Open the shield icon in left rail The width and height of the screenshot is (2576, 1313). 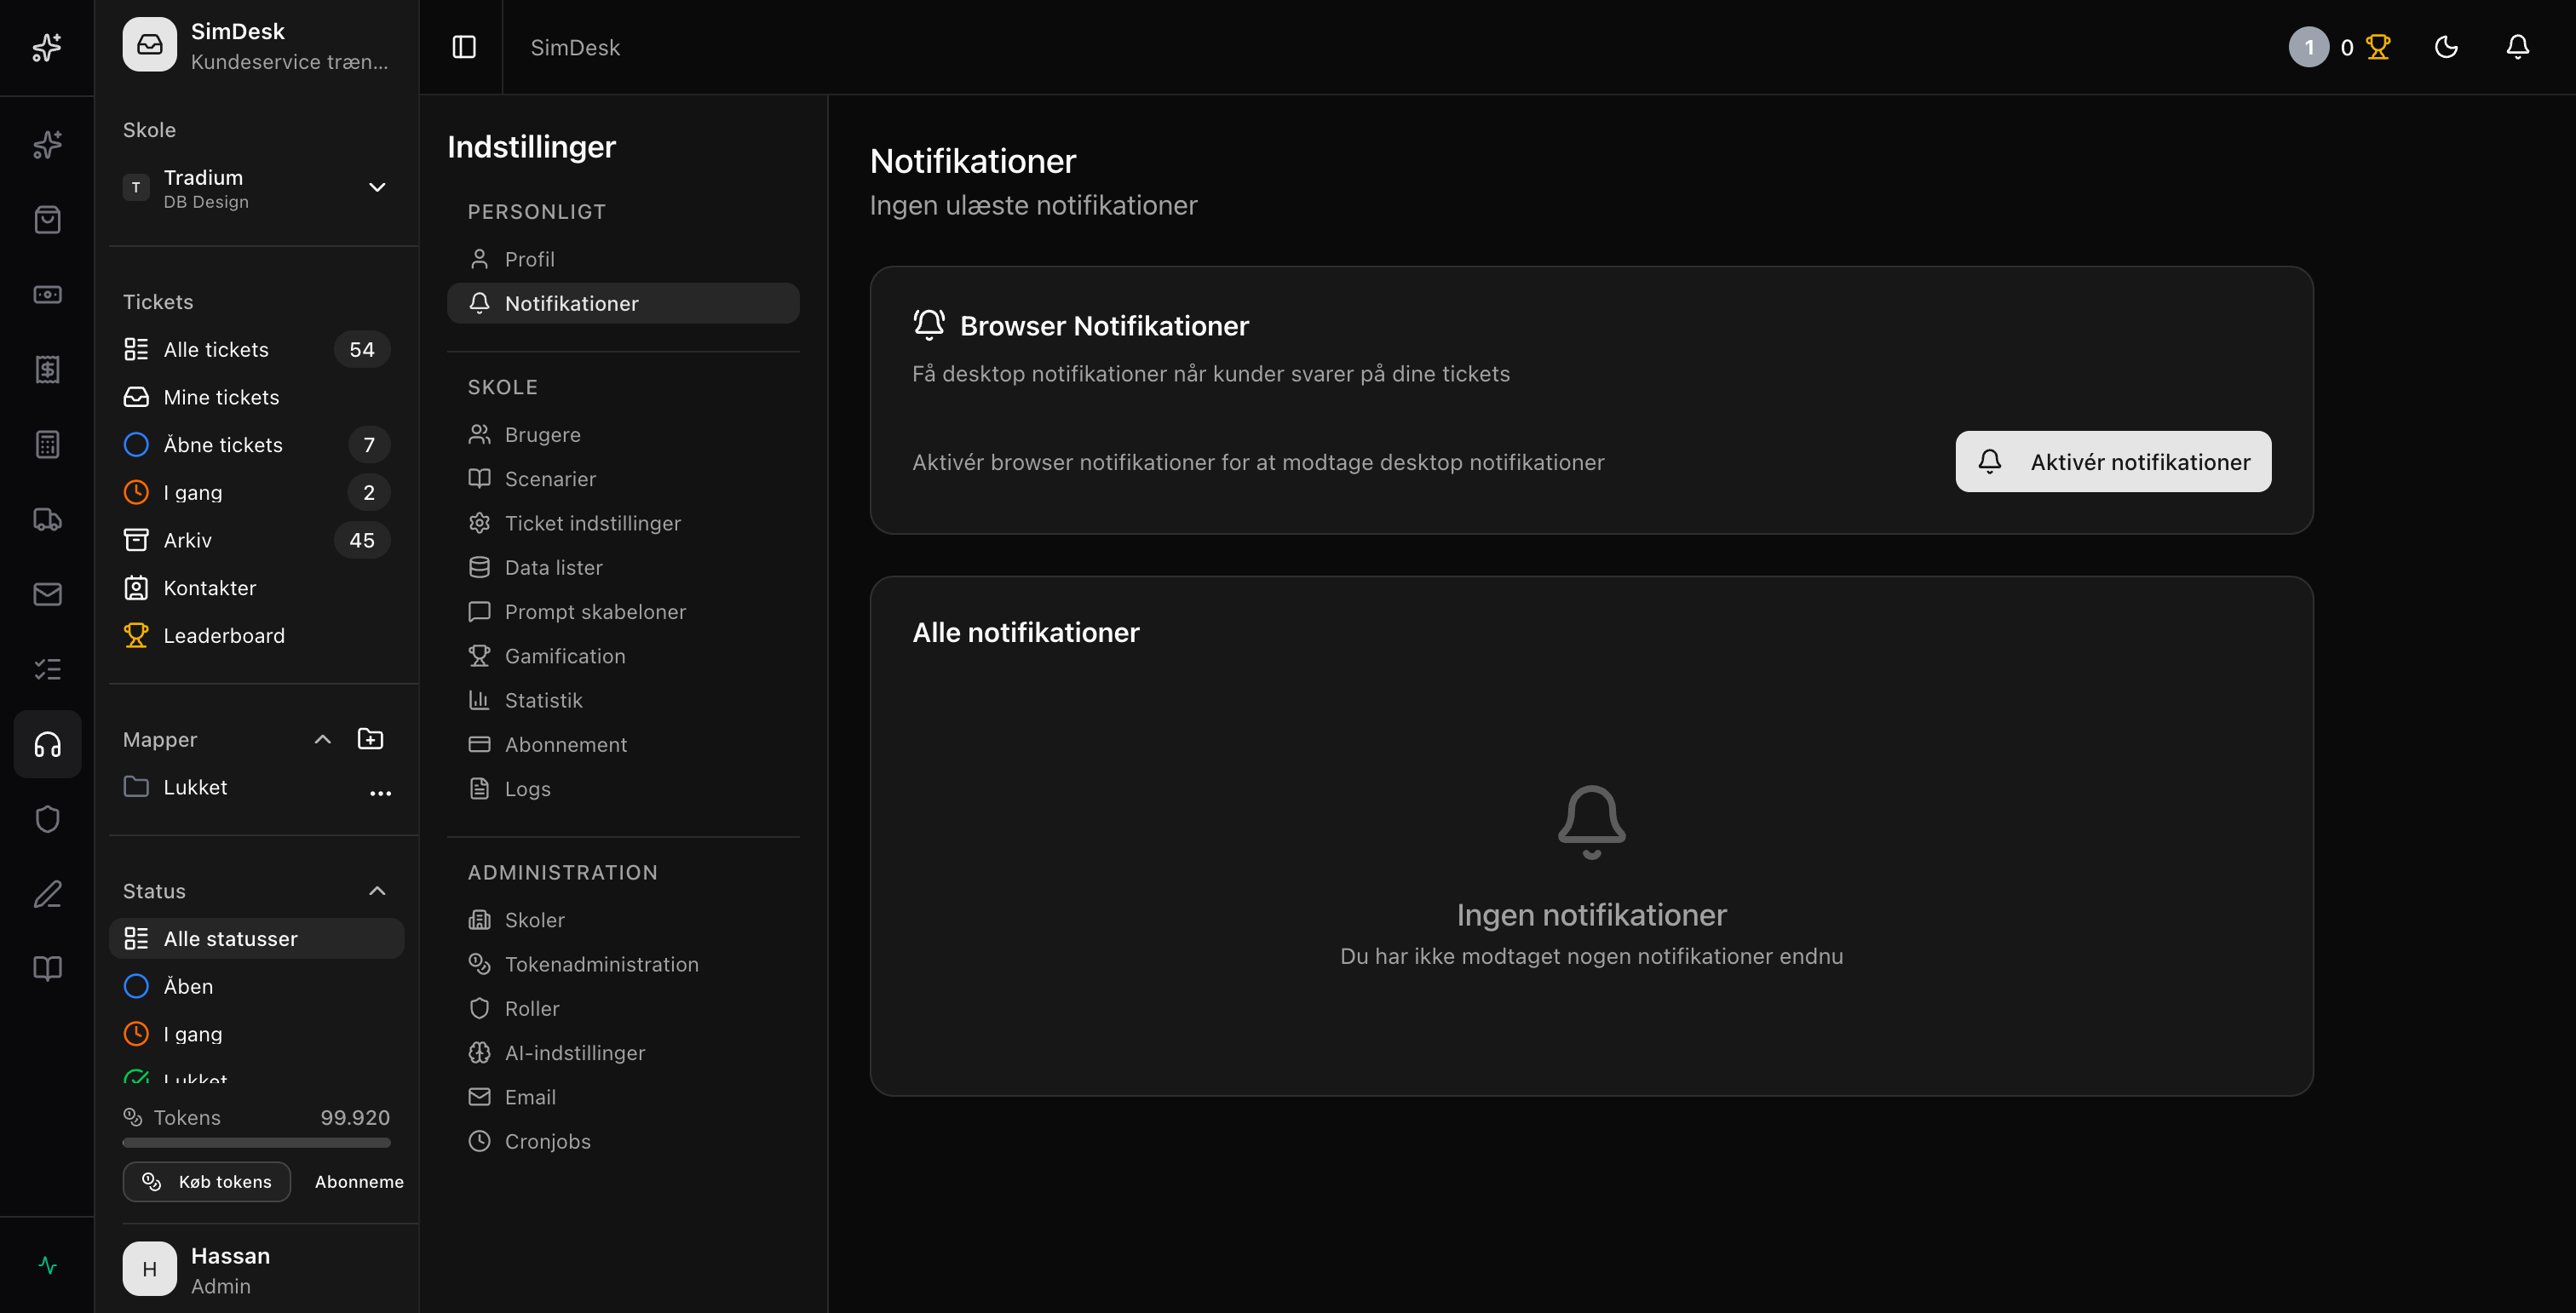click(x=47, y=819)
